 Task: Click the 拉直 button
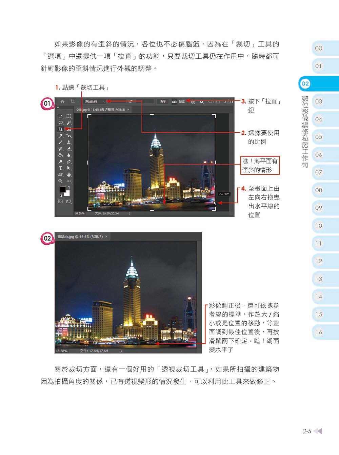pos(182,101)
